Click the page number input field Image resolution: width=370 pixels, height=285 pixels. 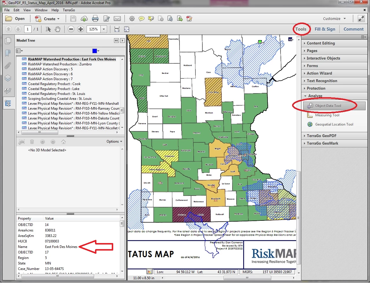(x=28, y=29)
